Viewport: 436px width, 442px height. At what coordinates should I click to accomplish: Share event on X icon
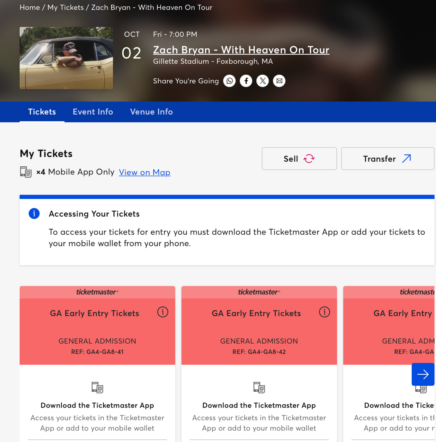pyautogui.click(x=263, y=81)
